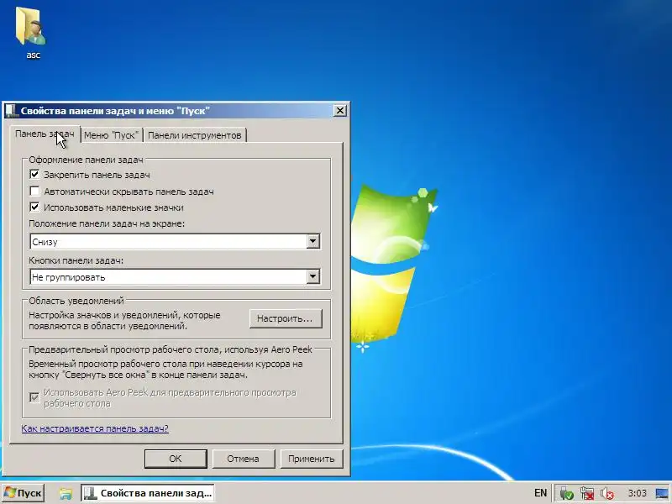The height and width of the screenshot is (504, 672).
Task: Open Windows Explorer folder icon on taskbar
Action: pos(66,494)
